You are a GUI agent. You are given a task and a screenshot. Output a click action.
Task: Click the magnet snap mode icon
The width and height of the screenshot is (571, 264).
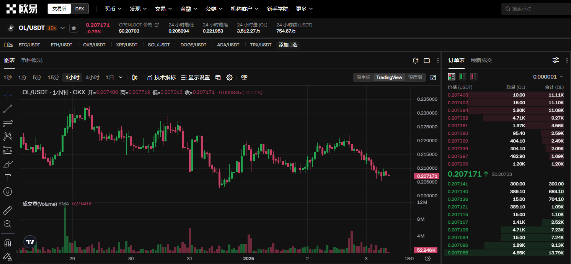[x=8, y=243]
